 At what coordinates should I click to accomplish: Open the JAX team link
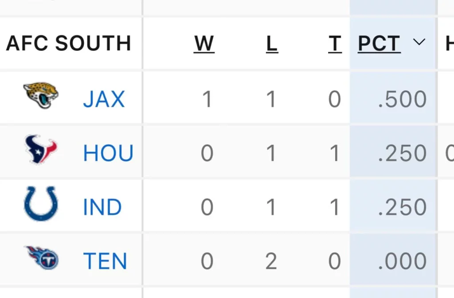pos(104,99)
